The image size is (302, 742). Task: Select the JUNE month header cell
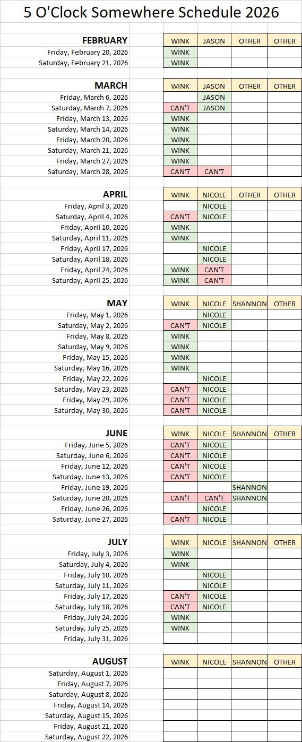coord(65,433)
